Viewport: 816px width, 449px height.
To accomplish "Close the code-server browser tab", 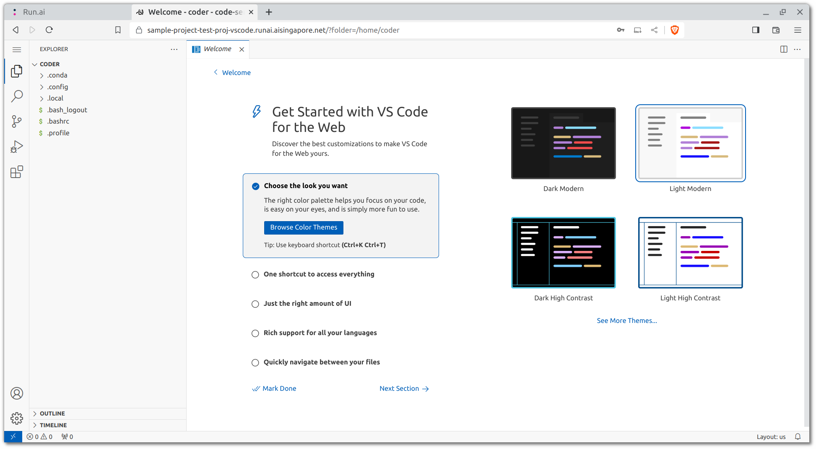I will (251, 12).
